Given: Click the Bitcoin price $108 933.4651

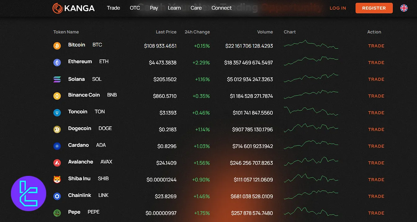Looking at the screenshot, I should [160, 46].
